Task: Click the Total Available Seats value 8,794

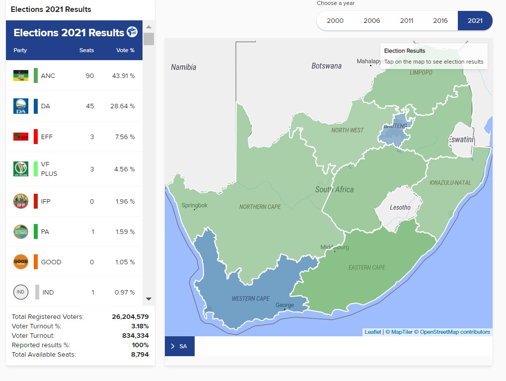Action: pyautogui.click(x=140, y=354)
